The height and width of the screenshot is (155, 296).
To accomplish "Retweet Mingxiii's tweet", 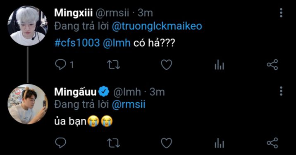I will [x=113, y=65].
